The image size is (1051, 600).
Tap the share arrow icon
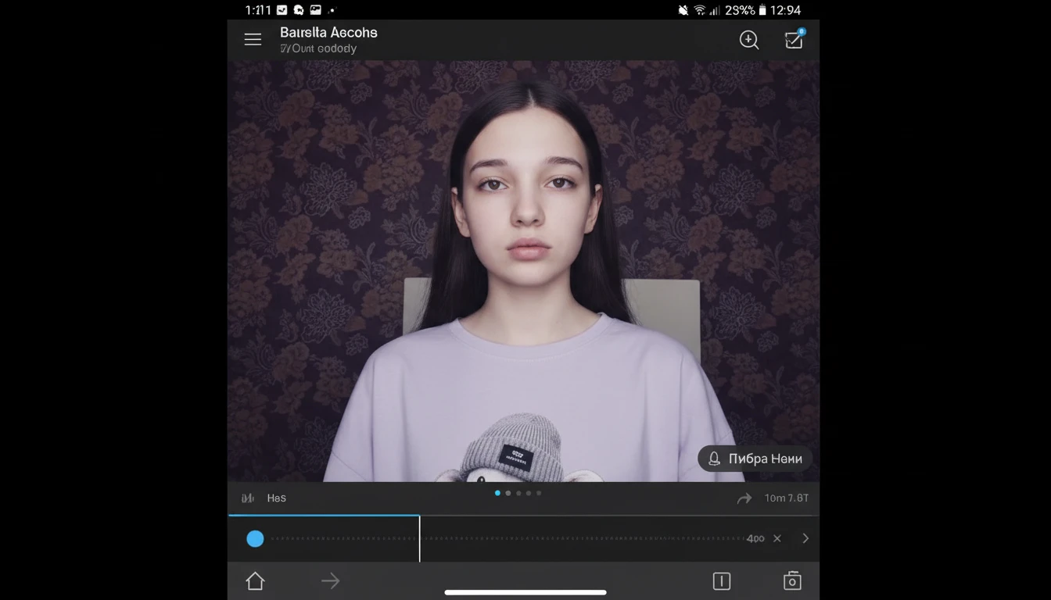pyautogui.click(x=744, y=498)
